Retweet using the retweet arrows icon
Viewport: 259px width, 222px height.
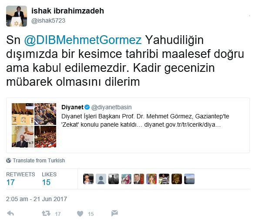click(x=46, y=213)
